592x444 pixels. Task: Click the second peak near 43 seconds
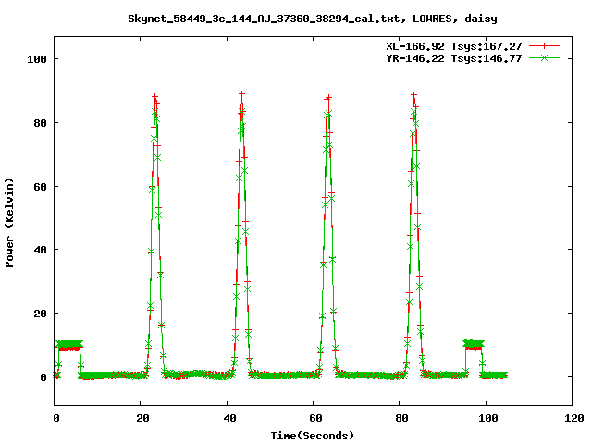[x=241, y=234]
